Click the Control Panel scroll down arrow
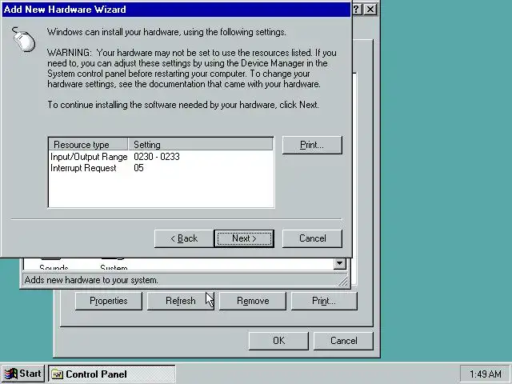Viewport: 512px width, 384px height. pos(339,263)
